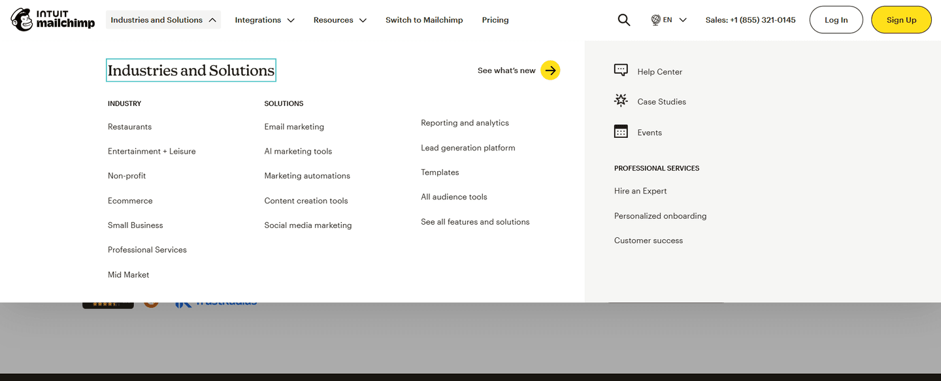Click See all features and solutions
This screenshot has height=381, width=941.
[x=475, y=222]
